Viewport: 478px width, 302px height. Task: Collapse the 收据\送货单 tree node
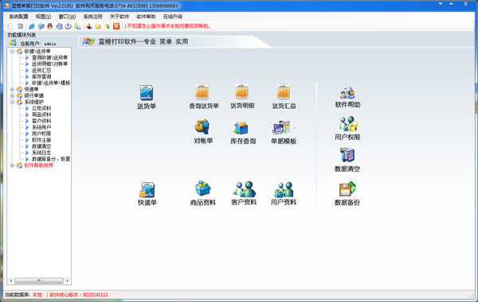12,52
